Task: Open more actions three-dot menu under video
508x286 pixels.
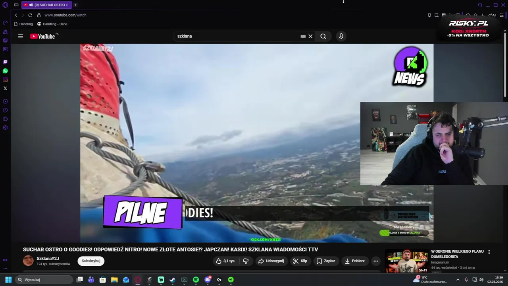Action: (376, 261)
